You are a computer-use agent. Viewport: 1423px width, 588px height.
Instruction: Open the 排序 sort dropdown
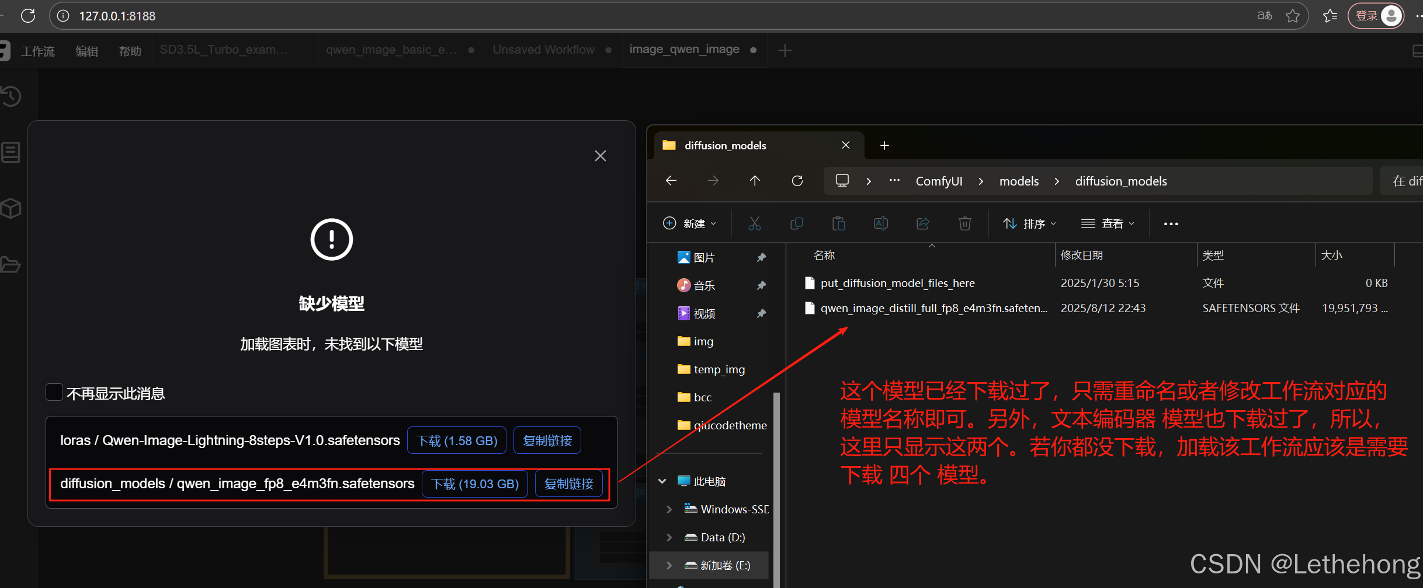coord(1029,223)
